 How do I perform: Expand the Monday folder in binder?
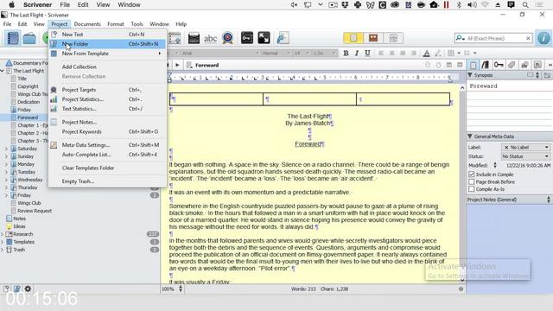click(x=6, y=164)
